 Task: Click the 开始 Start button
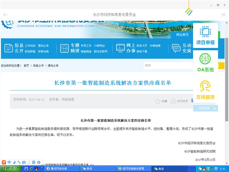(x=10, y=169)
